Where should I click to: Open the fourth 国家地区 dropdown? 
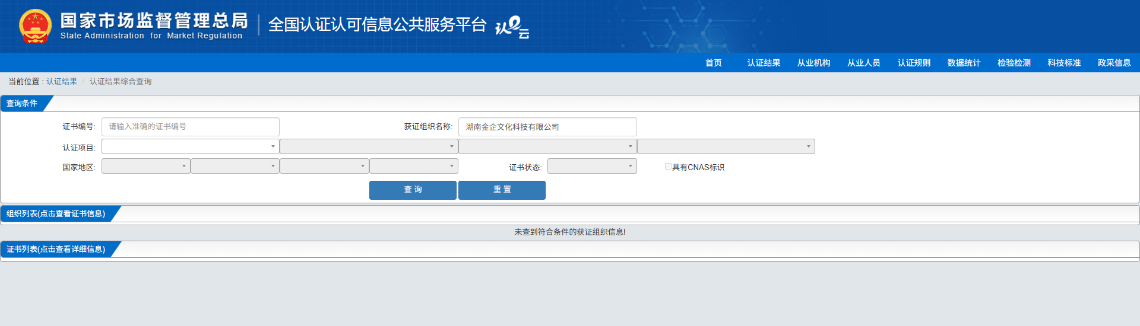[x=414, y=166]
